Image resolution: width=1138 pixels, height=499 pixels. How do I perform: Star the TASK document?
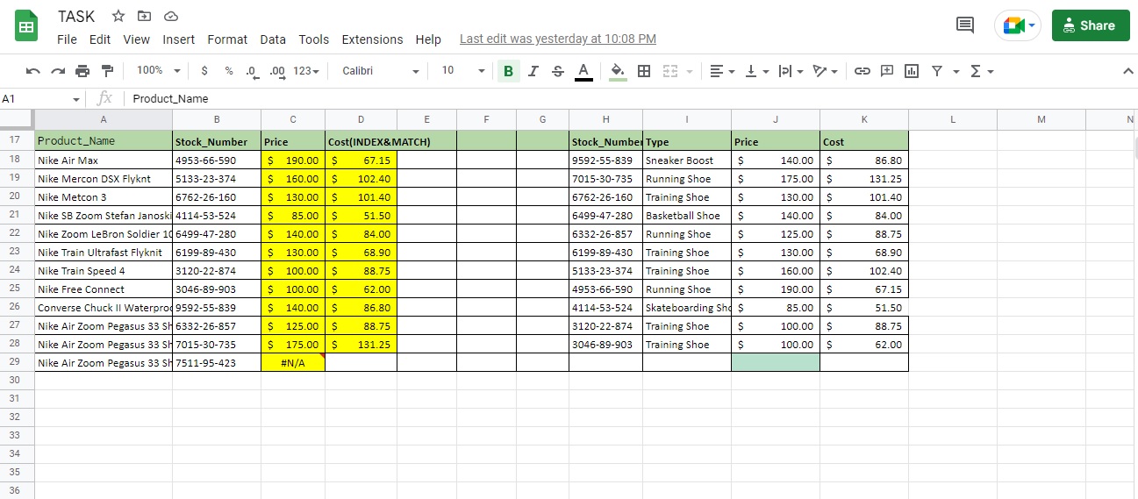[118, 16]
